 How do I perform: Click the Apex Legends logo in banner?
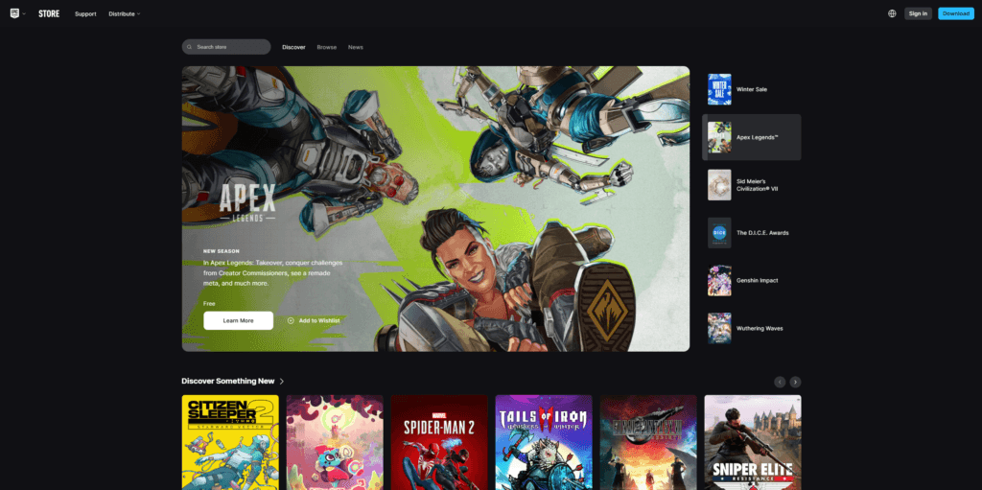tap(247, 201)
